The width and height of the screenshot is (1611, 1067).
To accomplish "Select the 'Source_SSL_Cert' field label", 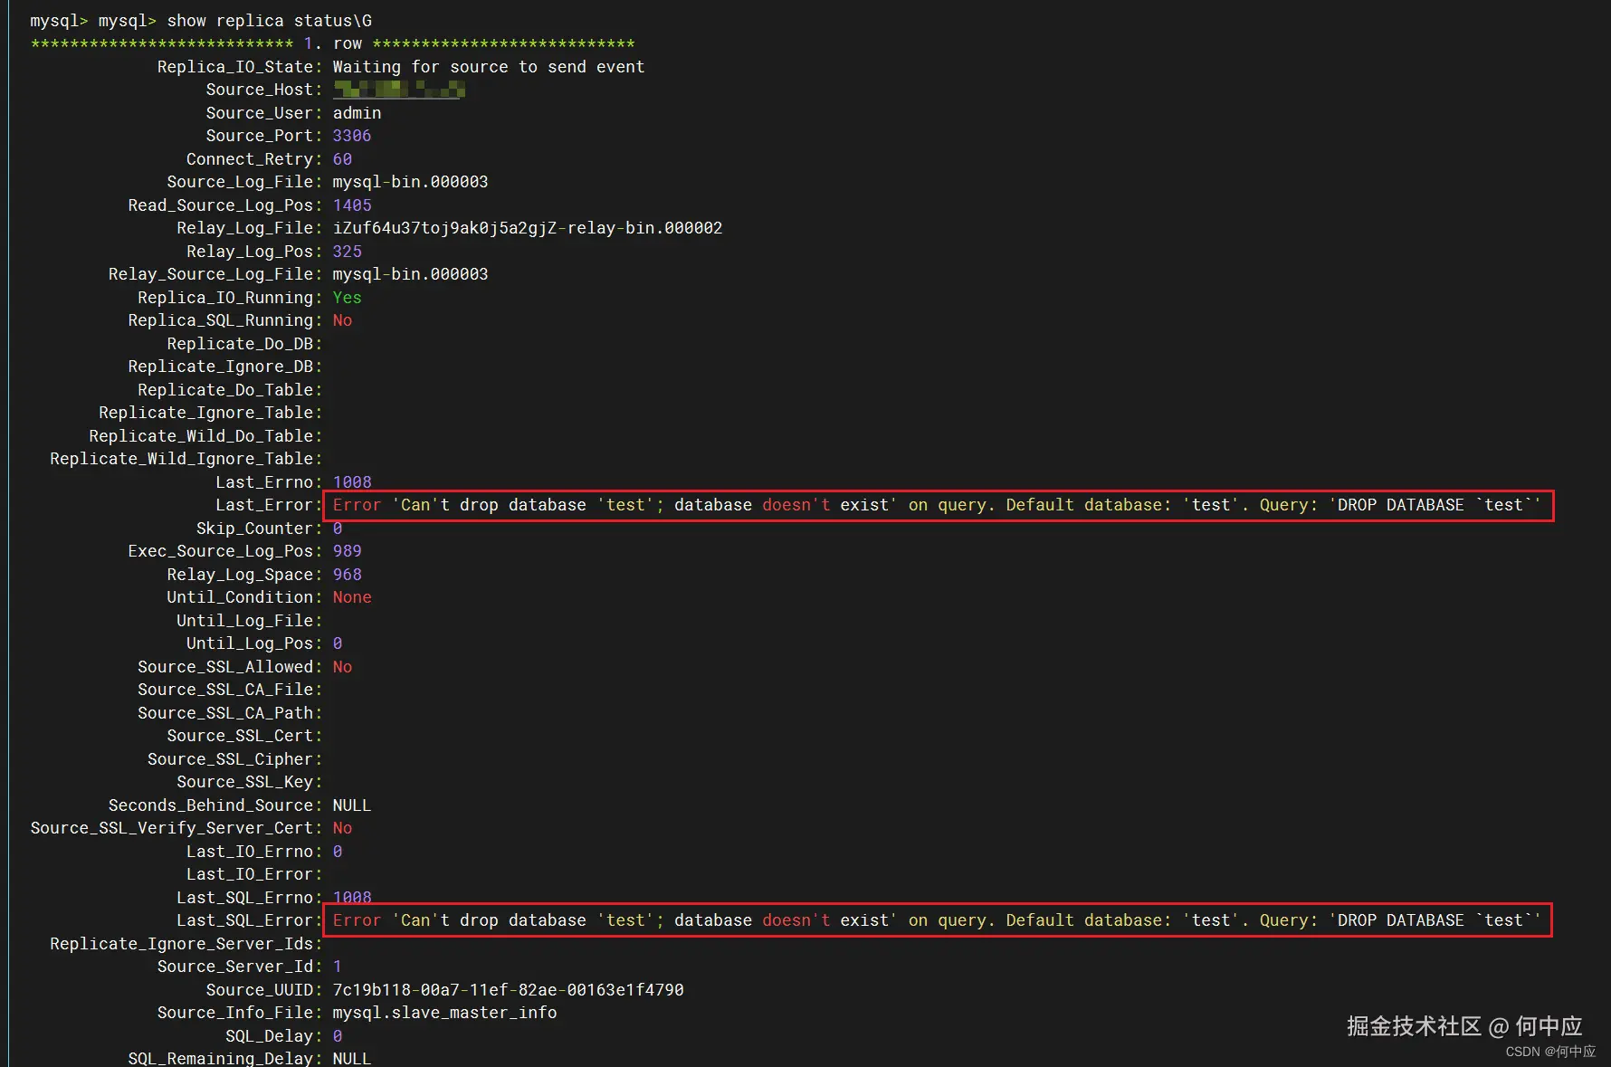I will pyautogui.click(x=240, y=736).
